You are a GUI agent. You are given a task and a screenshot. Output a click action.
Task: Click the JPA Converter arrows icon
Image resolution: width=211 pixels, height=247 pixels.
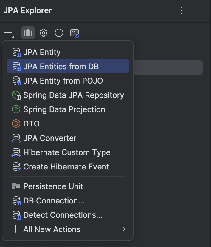tap(16, 138)
